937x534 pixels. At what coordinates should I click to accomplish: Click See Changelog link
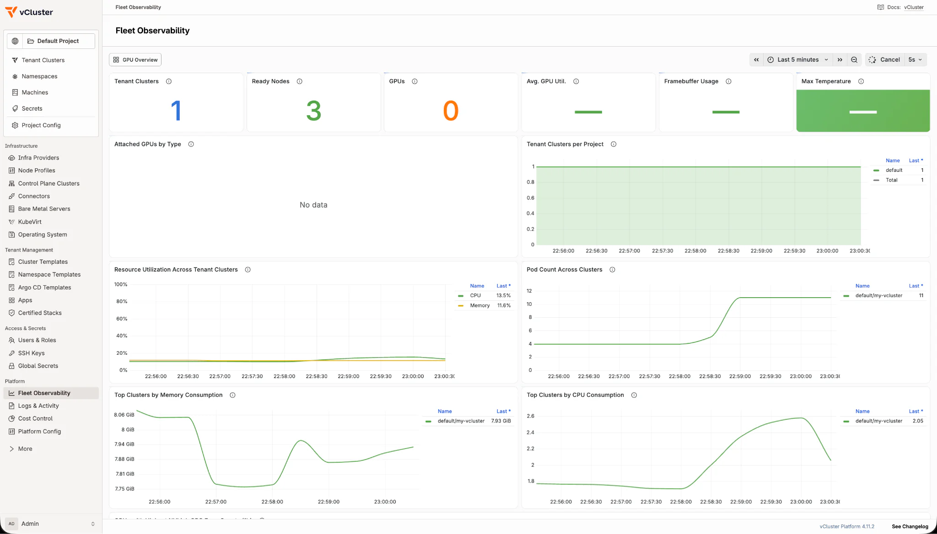910,527
